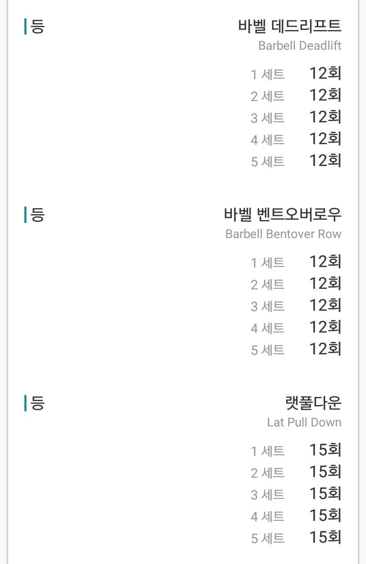Screen dimensions: 366x564
Task: Select 3 세트 label under Lat Pull Down
Action: click(267, 495)
